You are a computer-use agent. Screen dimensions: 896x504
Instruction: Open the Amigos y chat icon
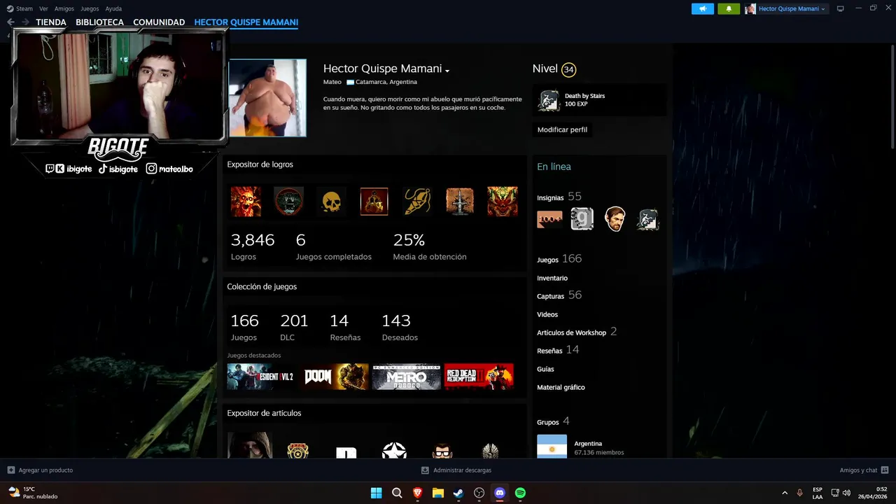tap(885, 470)
